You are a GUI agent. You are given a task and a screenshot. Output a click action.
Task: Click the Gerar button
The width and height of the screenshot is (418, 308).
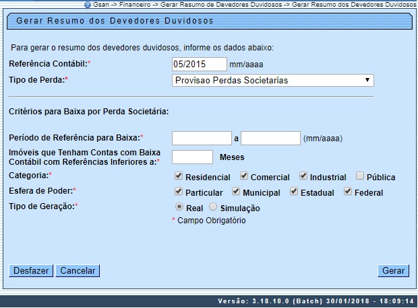pyautogui.click(x=393, y=270)
